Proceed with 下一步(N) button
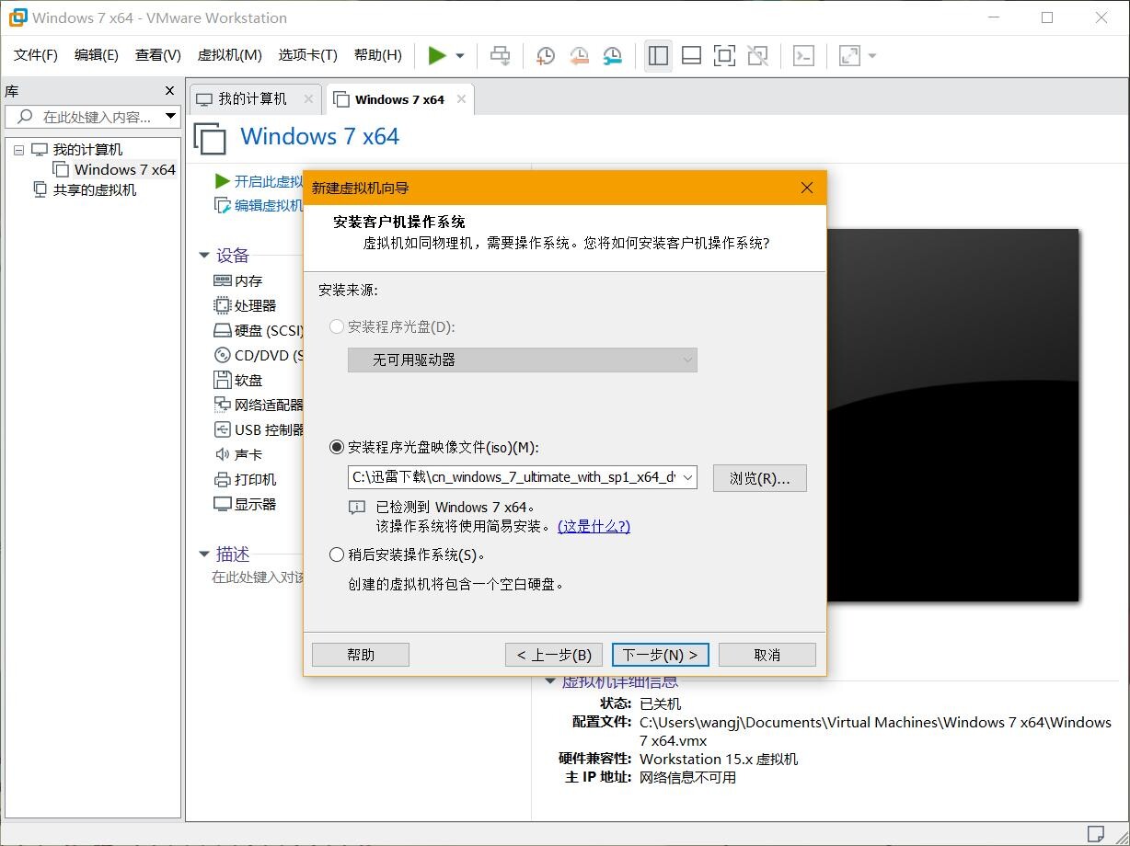The height and width of the screenshot is (846, 1130). tap(660, 655)
